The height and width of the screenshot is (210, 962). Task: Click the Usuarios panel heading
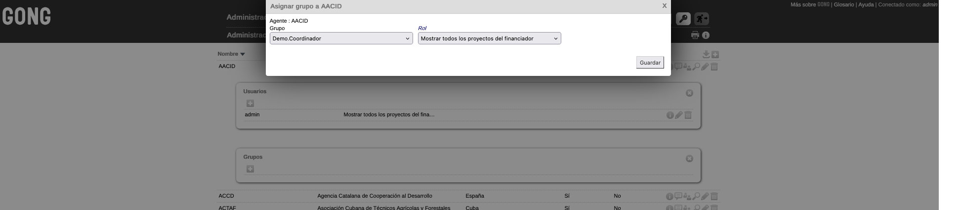point(254,91)
